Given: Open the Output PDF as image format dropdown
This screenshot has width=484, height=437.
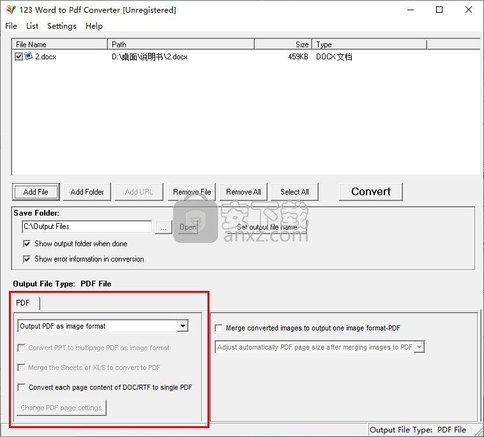Looking at the screenshot, I should point(183,326).
